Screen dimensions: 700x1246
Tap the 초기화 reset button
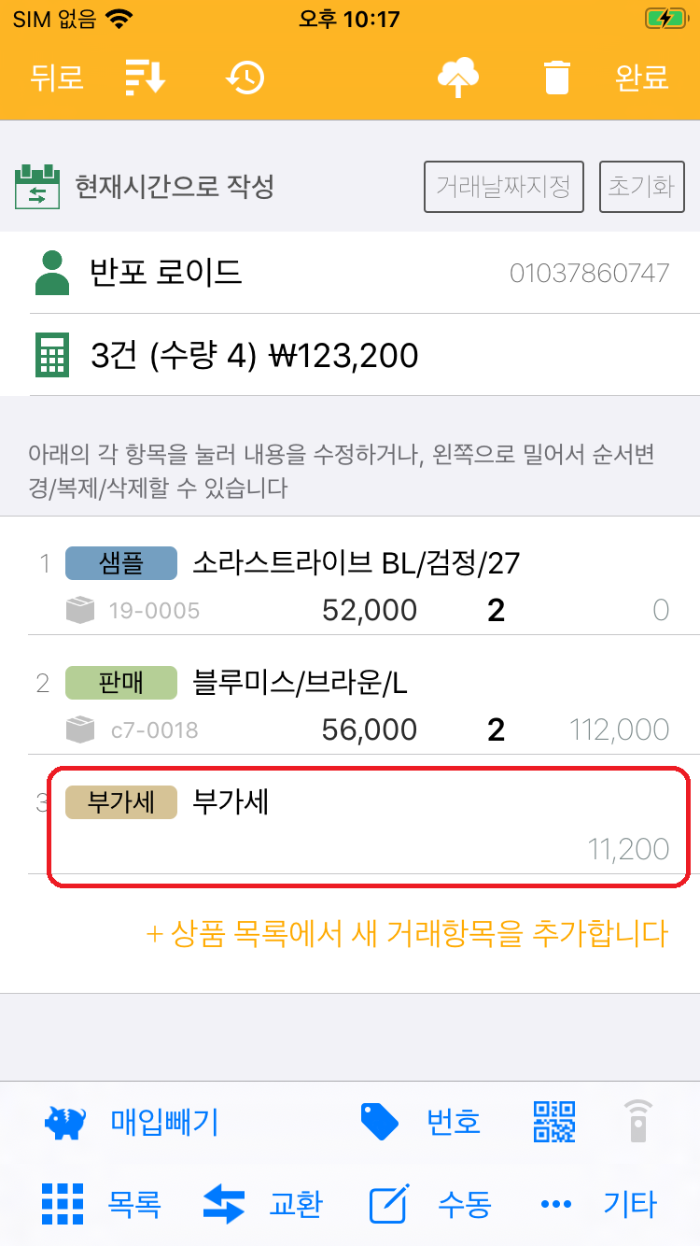click(641, 187)
